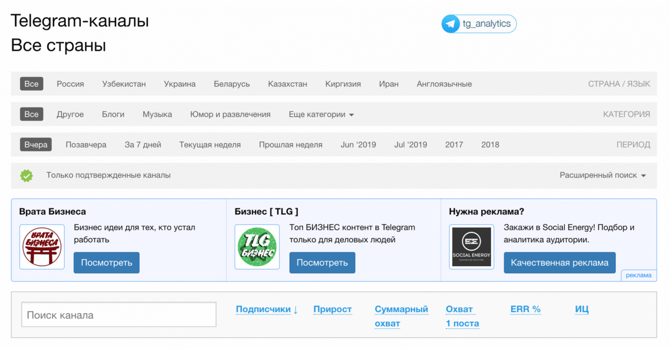Image resolution: width=670 pixels, height=348 pixels.
Task: Sort by ERR % column
Action: 525,310
